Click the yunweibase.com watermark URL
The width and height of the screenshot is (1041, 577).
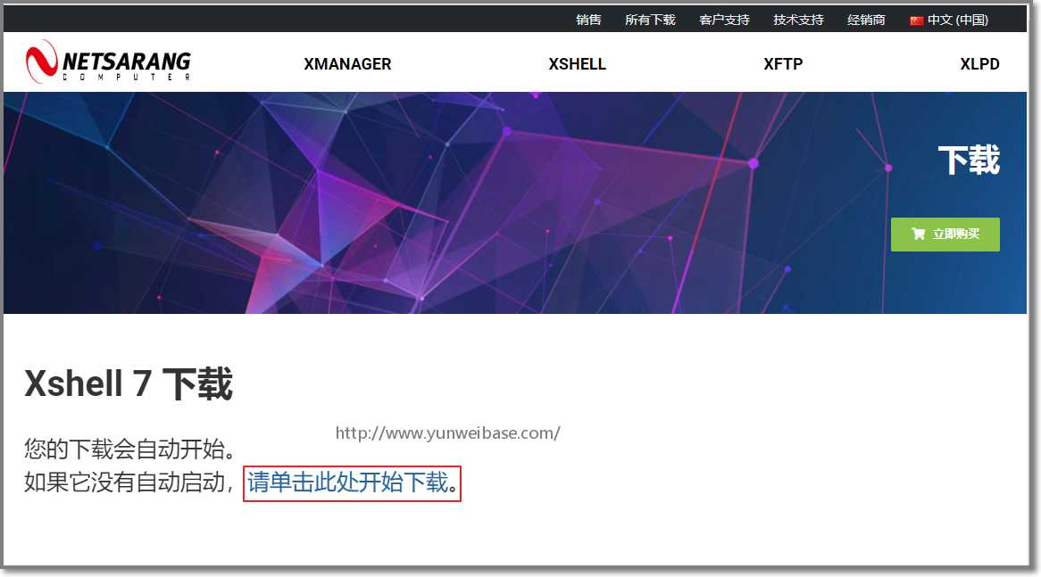(x=447, y=433)
